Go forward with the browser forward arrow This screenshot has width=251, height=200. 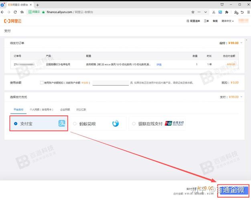[9, 12]
